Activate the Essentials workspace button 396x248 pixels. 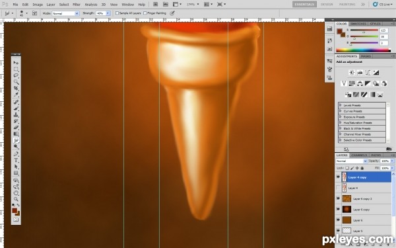304,5
